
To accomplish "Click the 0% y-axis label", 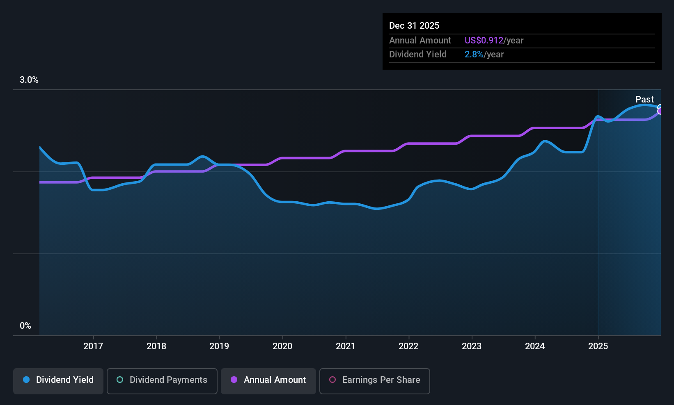I will (25, 326).
